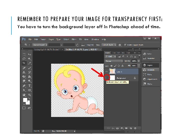Open the Rule of Thirds view dropdown
The image size is (183, 137).
point(109,45)
